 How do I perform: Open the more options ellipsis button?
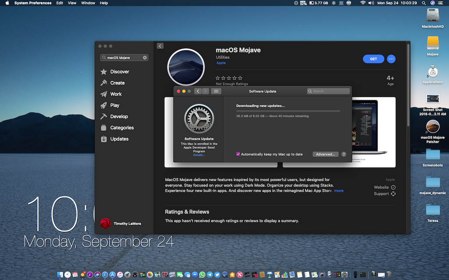point(391,59)
